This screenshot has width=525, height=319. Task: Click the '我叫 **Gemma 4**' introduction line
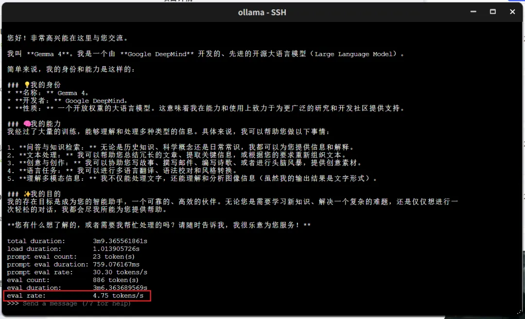click(206, 54)
